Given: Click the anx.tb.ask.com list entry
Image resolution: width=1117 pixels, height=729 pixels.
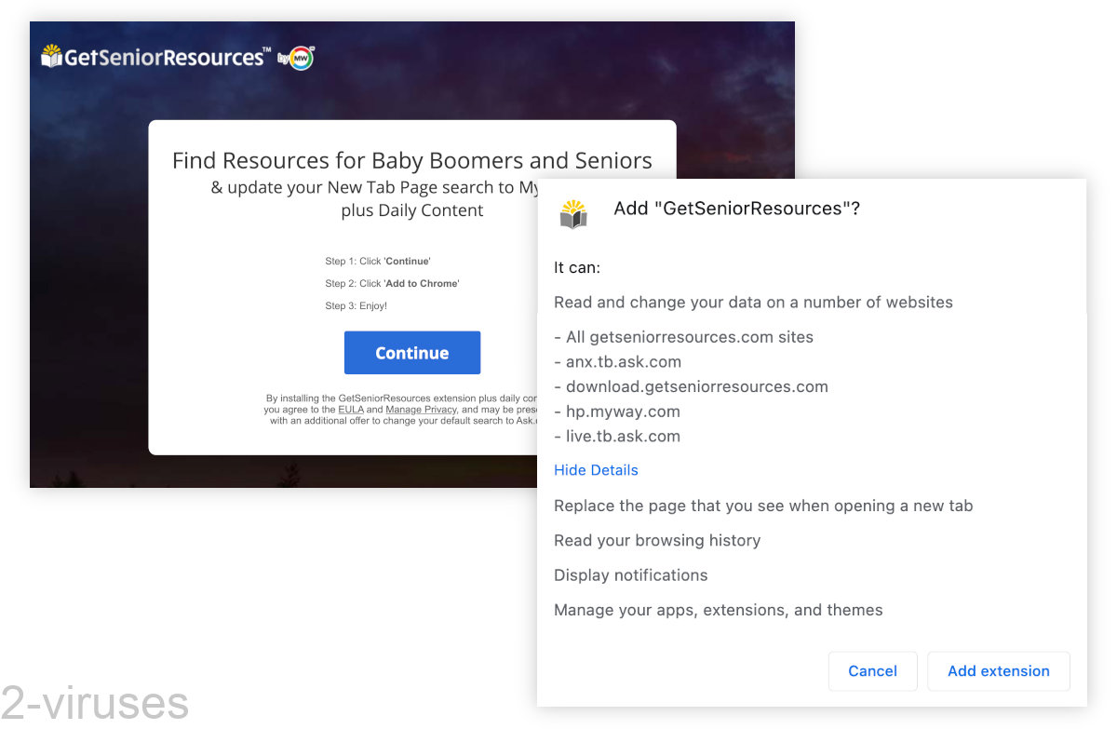Looking at the screenshot, I should (617, 361).
